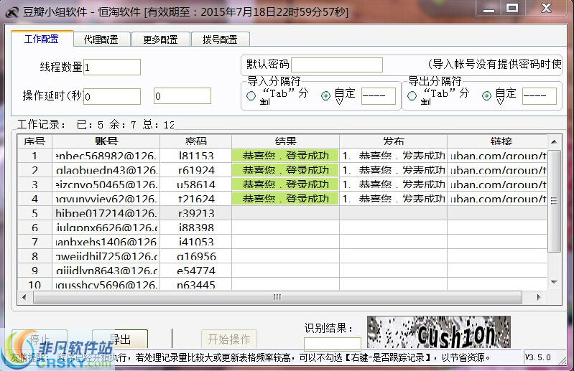The image size is (574, 371).
Task: Select account cell in row 1
Action: pos(106,156)
